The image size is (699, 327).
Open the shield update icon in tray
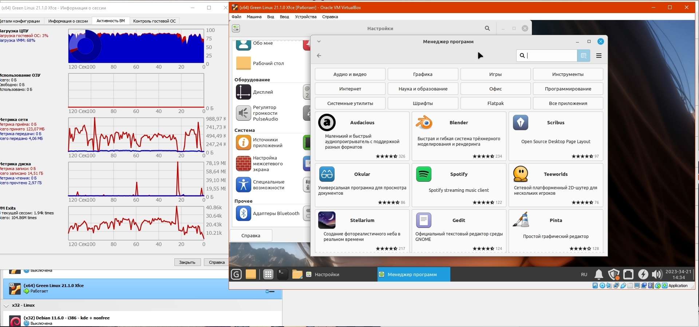[x=614, y=274]
